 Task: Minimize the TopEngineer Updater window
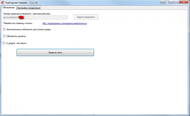click(171, 2)
